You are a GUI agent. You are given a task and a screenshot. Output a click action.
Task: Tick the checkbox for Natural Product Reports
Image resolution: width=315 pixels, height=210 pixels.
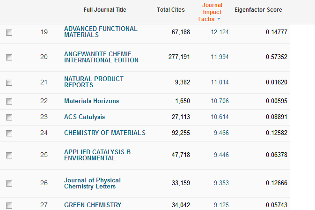[9, 82]
